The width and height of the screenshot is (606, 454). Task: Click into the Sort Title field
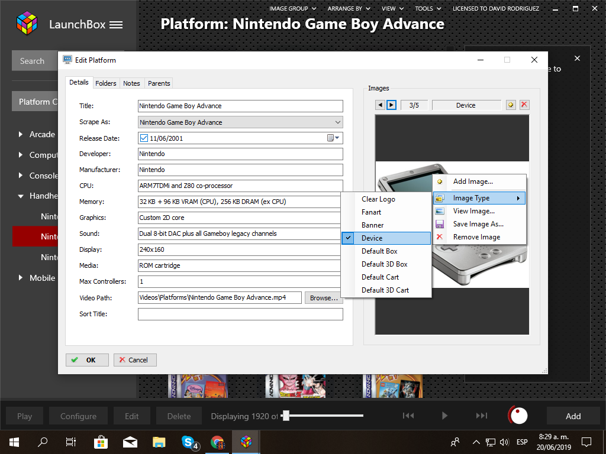(240, 314)
